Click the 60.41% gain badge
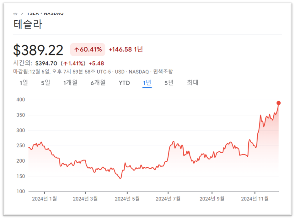 click(x=88, y=50)
